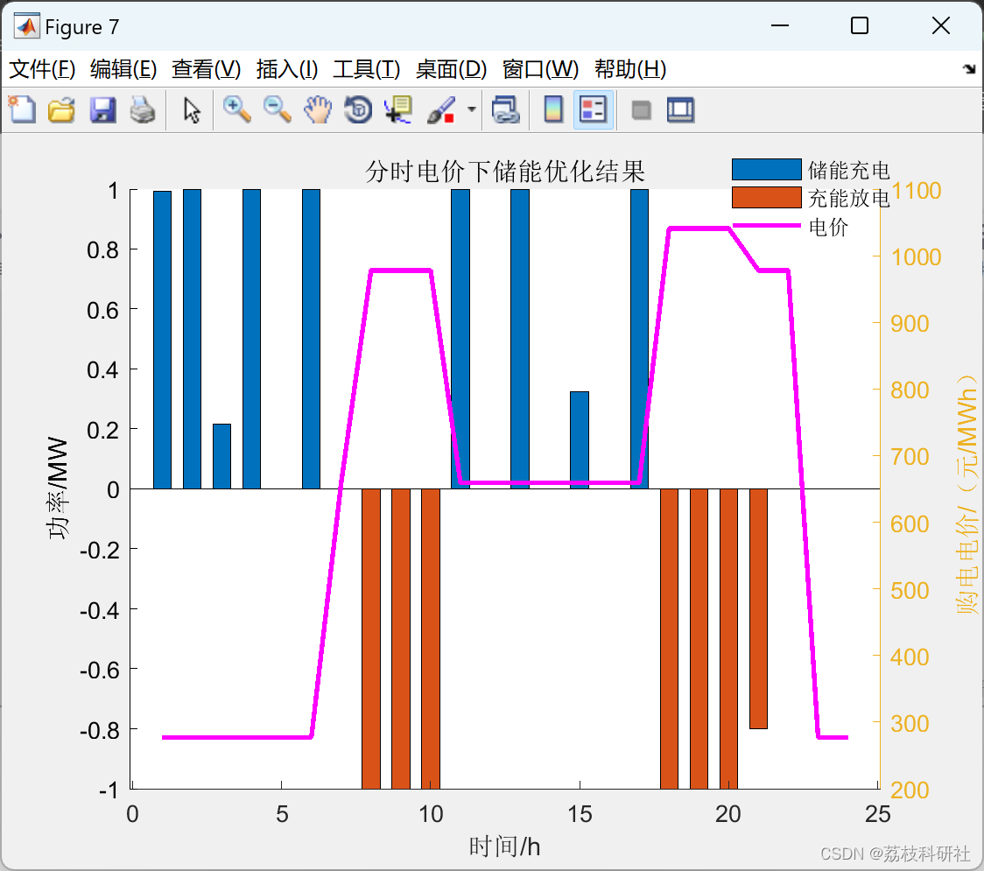Maximize the Figure 7 window
The width and height of the screenshot is (984, 871).
(860, 25)
